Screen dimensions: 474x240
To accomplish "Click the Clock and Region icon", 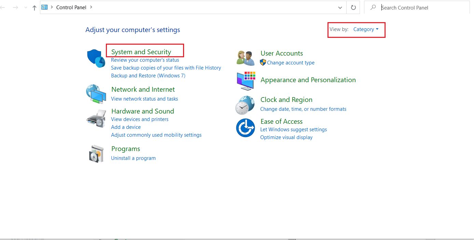I will (245, 105).
